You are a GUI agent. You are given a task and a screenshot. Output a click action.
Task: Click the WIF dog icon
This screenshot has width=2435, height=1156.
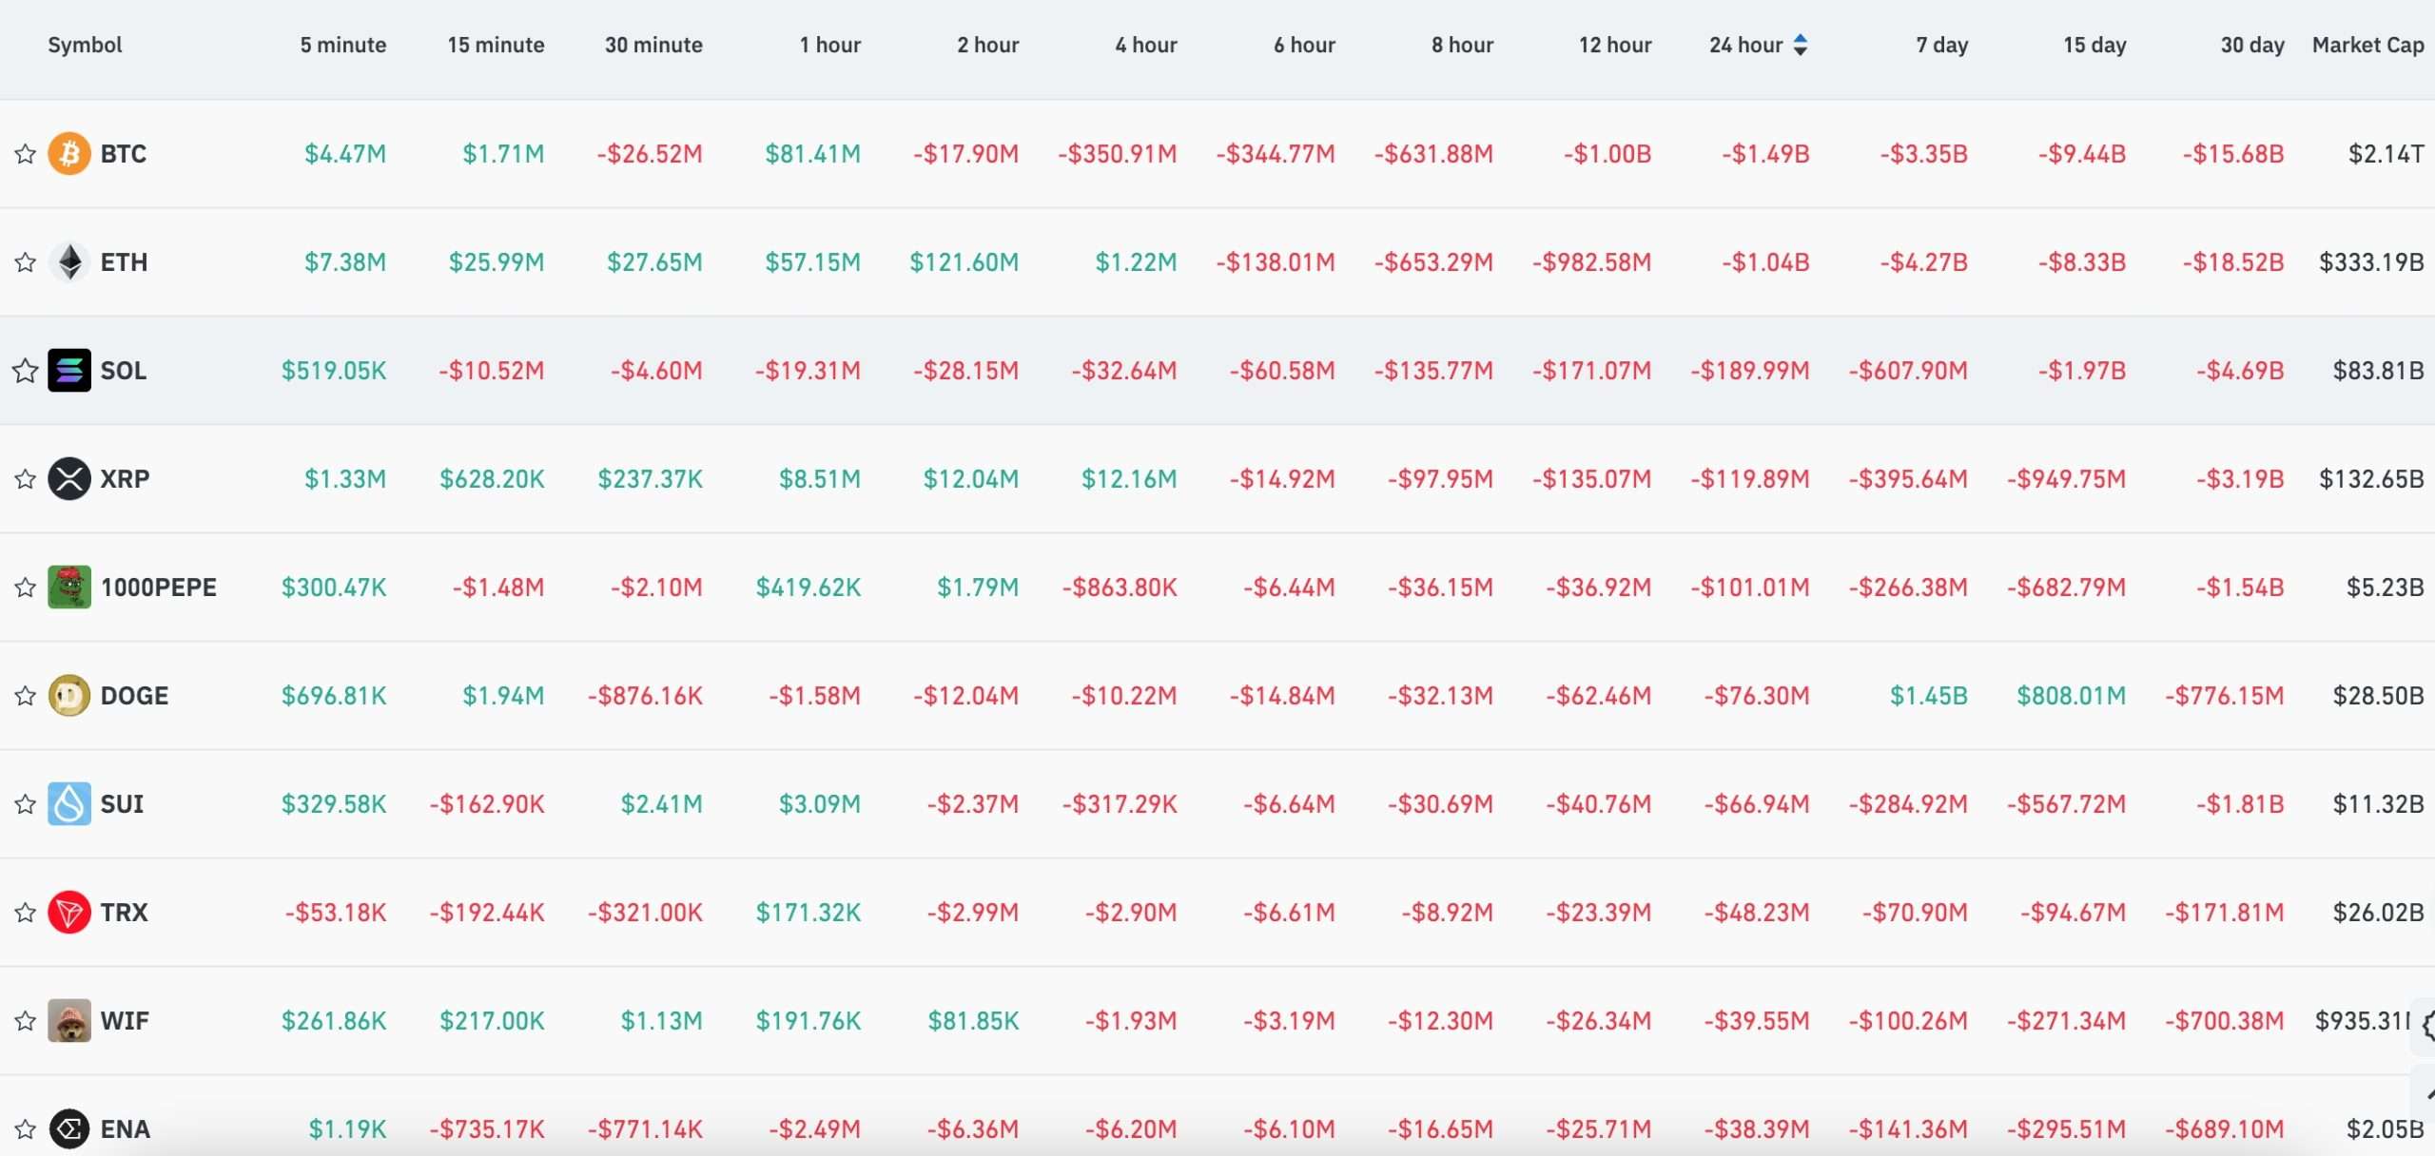(x=69, y=1020)
